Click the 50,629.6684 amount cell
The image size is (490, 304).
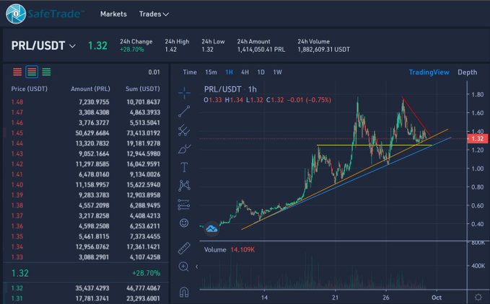pyautogui.click(x=92, y=133)
